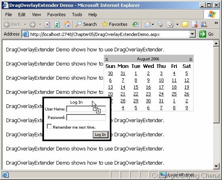The height and width of the screenshot is (180, 222).
Task: Click the IE icon in status bar
Action: tap(5, 175)
